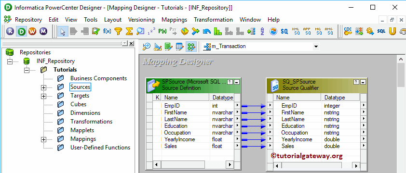Collapse the INF_Repository tree node
Image resolution: width=406 pixels, height=173 pixels.
tap(10, 62)
